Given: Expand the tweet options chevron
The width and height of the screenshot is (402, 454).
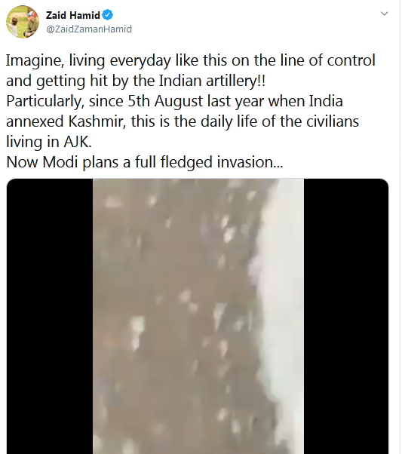Looking at the screenshot, I should click(384, 14).
